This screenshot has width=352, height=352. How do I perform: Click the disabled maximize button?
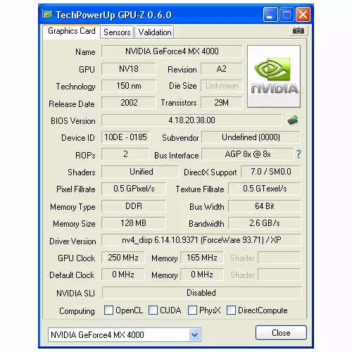tap(287, 15)
